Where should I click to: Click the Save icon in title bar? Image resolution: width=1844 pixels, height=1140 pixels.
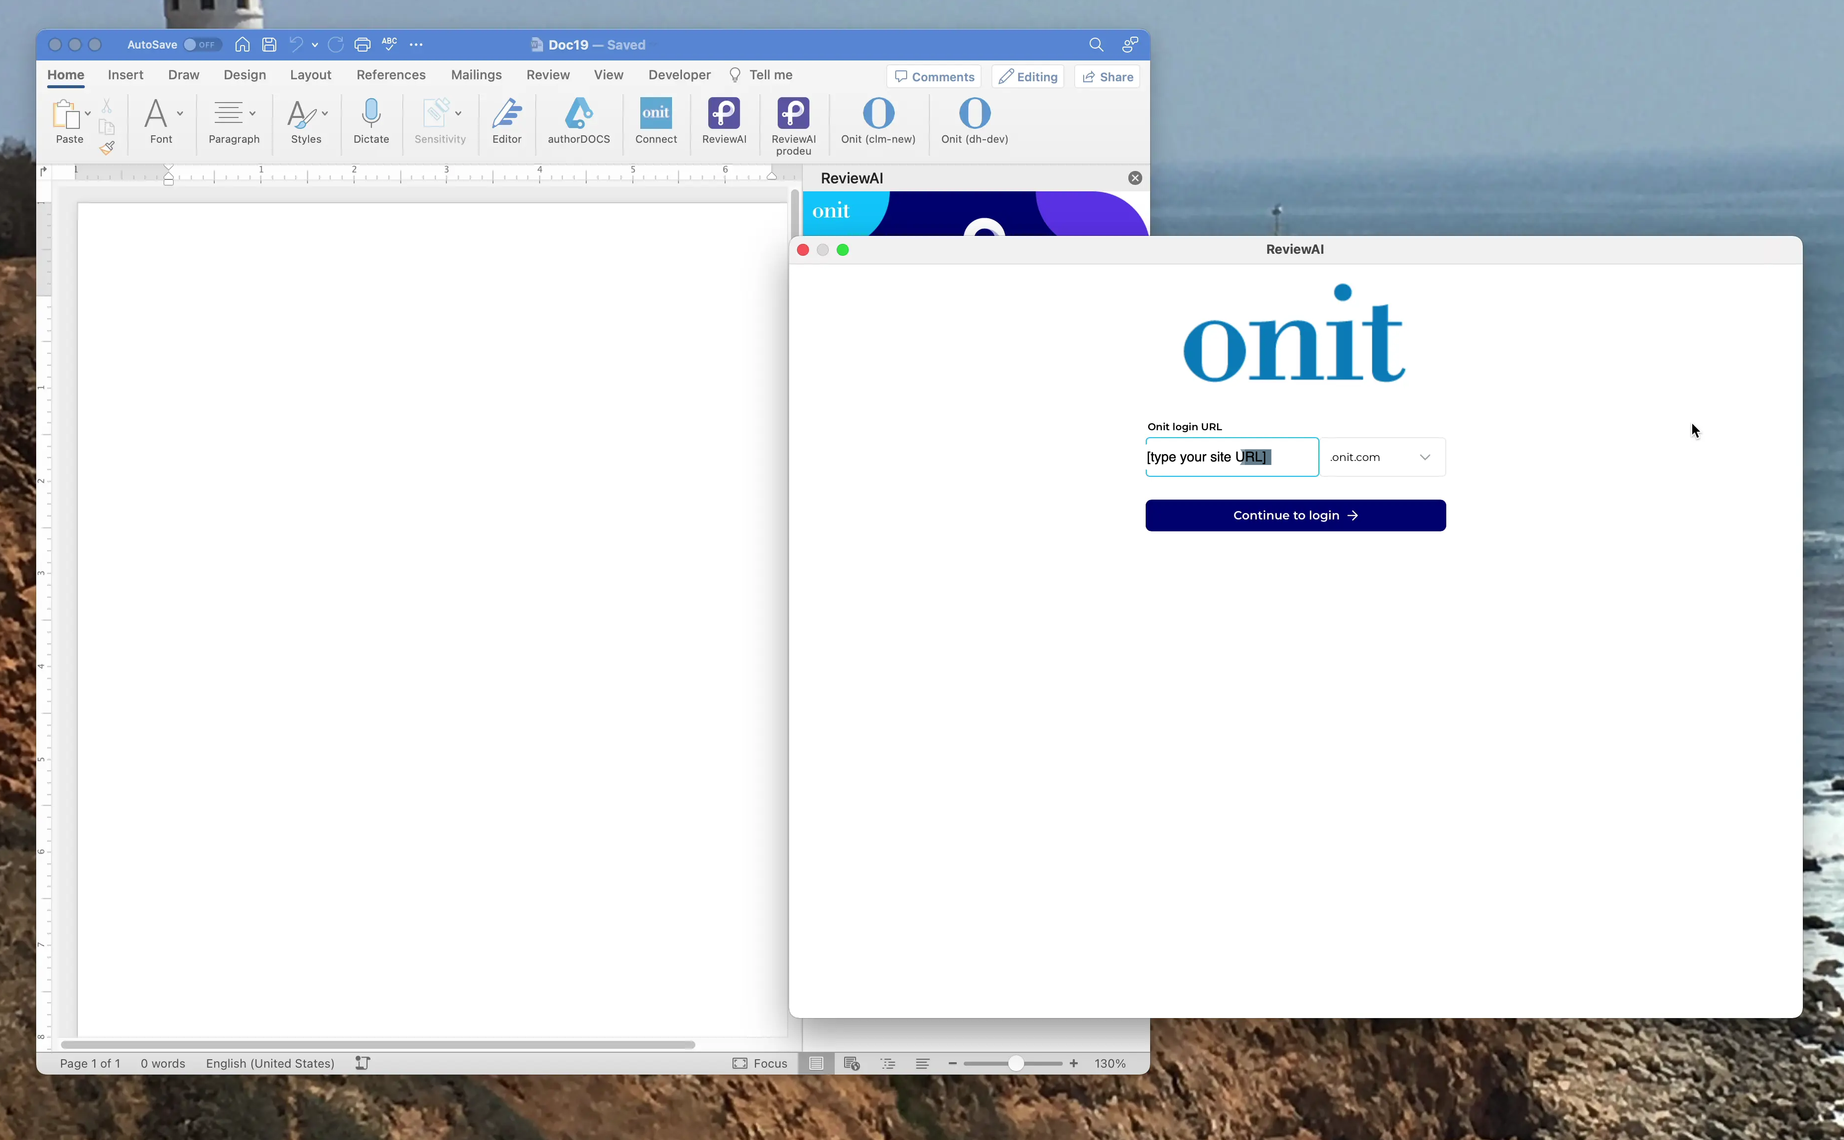click(269, 45)
